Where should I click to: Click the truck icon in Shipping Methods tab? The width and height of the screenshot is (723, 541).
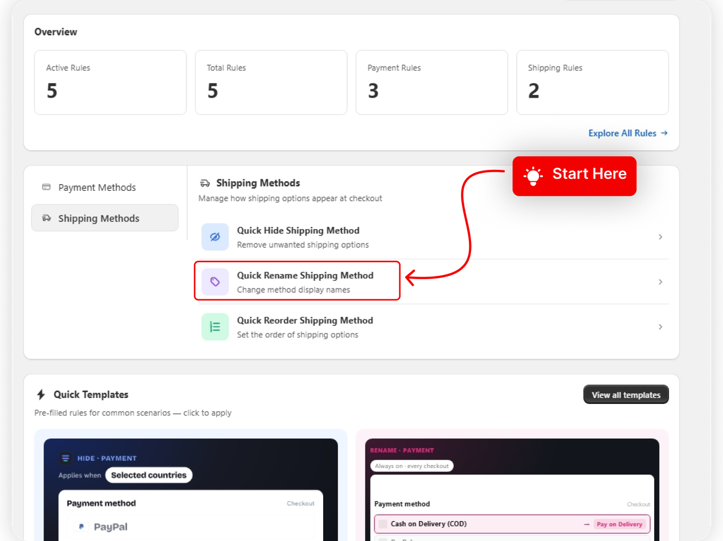click(46, 218)
